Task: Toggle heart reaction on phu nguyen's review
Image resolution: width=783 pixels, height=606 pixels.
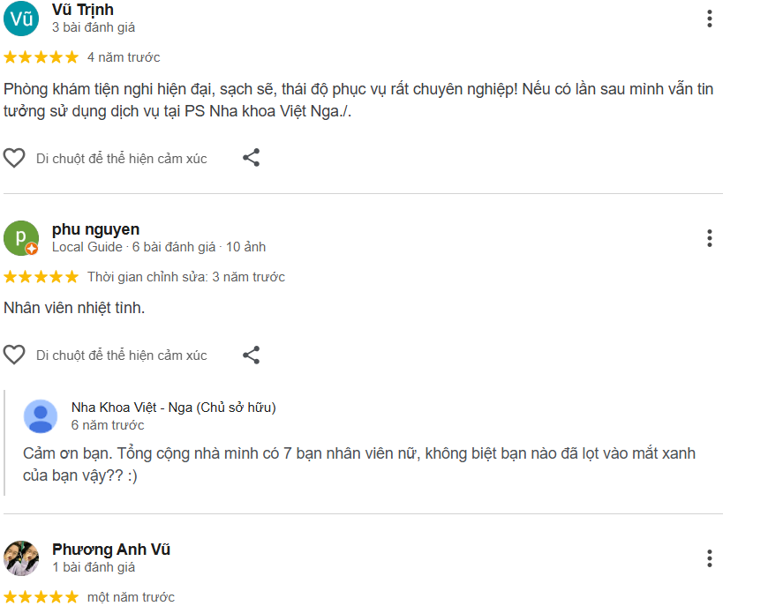Action: coord(14,355)
